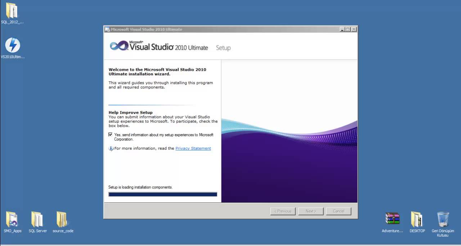The height and width of the screenshot is (246, 461).
Task: Click 'This wizard guides you' paragraph
Action: click(x=161, y=85)
